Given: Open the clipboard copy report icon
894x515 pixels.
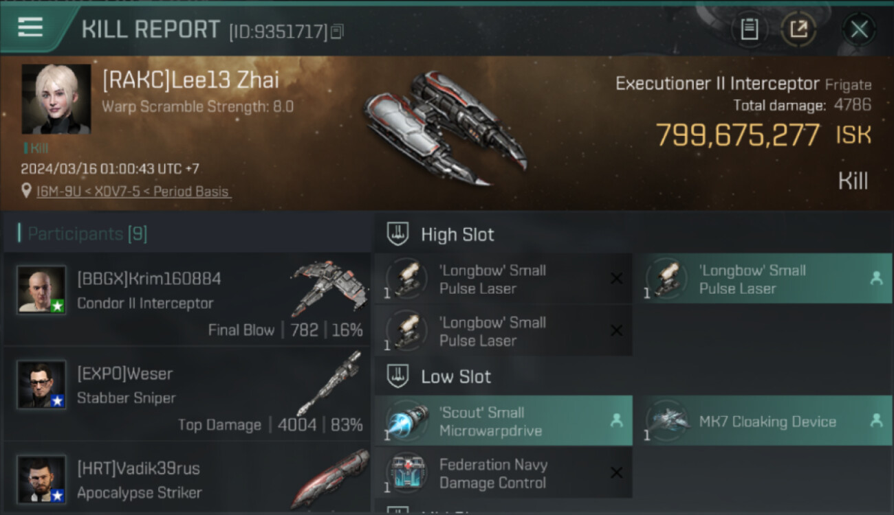Looking at the screenshot, I should pos(749,30).
